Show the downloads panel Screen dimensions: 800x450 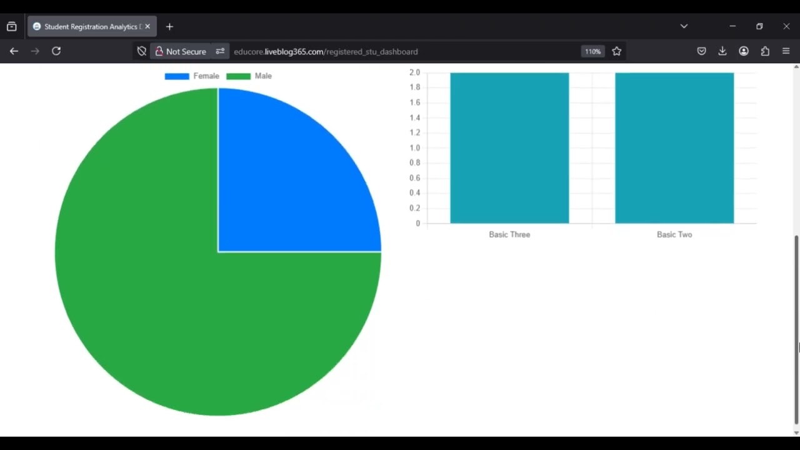point(722,51)
